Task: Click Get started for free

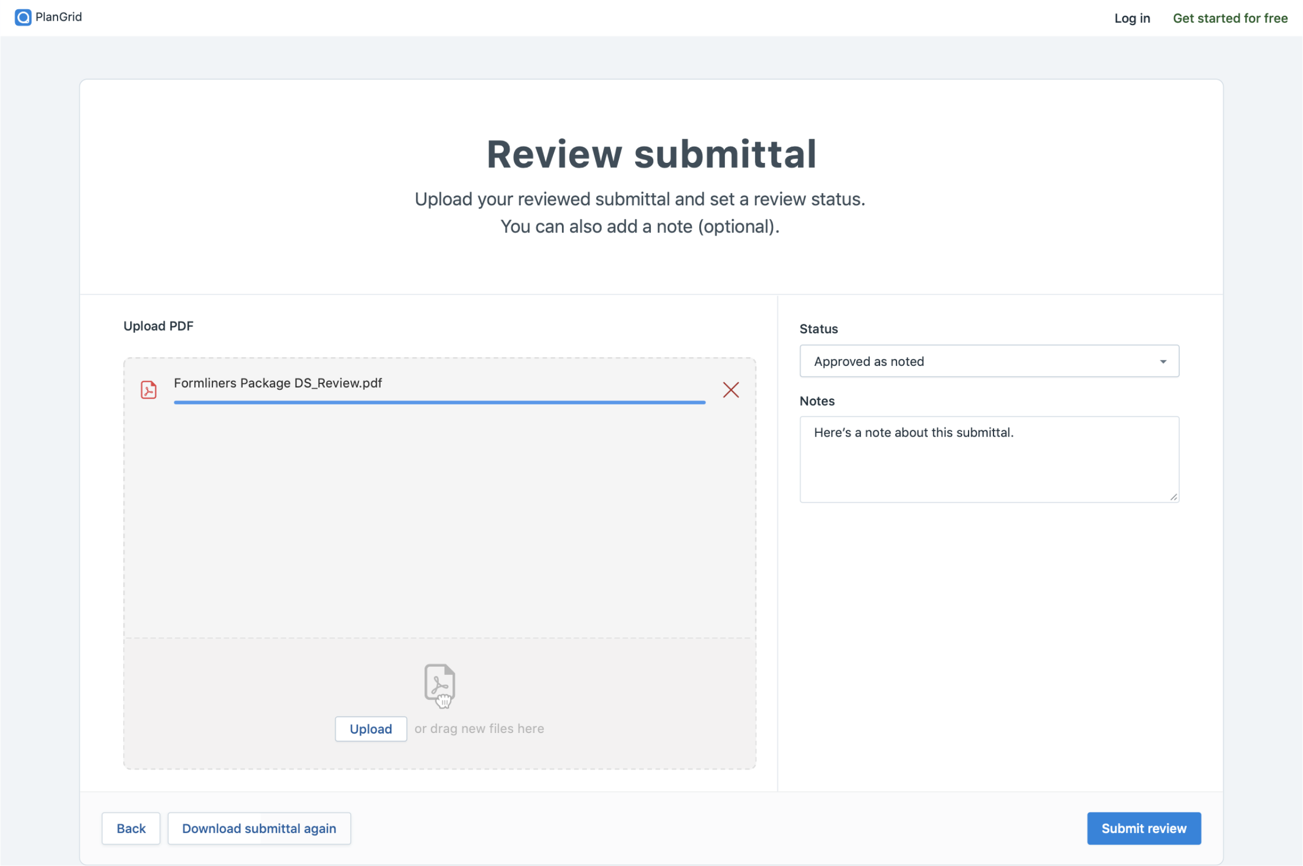Action: point(1230,18)
